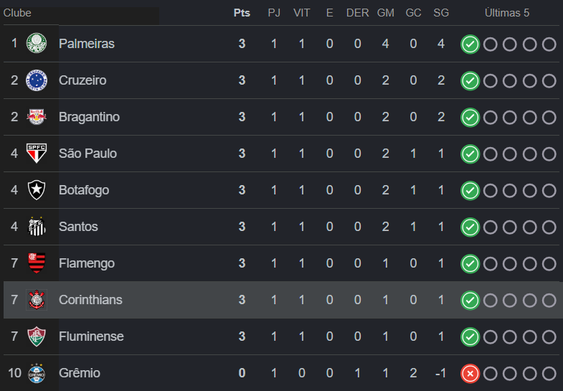
Task: Click the Flamengo club crest icon
Action: [36, 263]
